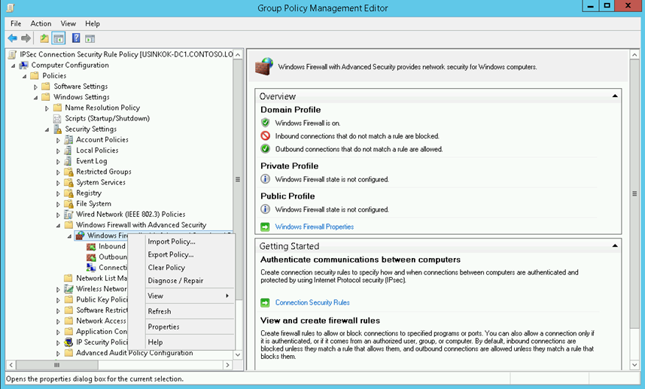Open the View menu in menu bar
The width and height of the screenshot is (645, 389).
pyautogui.click(x=68, y=23)
